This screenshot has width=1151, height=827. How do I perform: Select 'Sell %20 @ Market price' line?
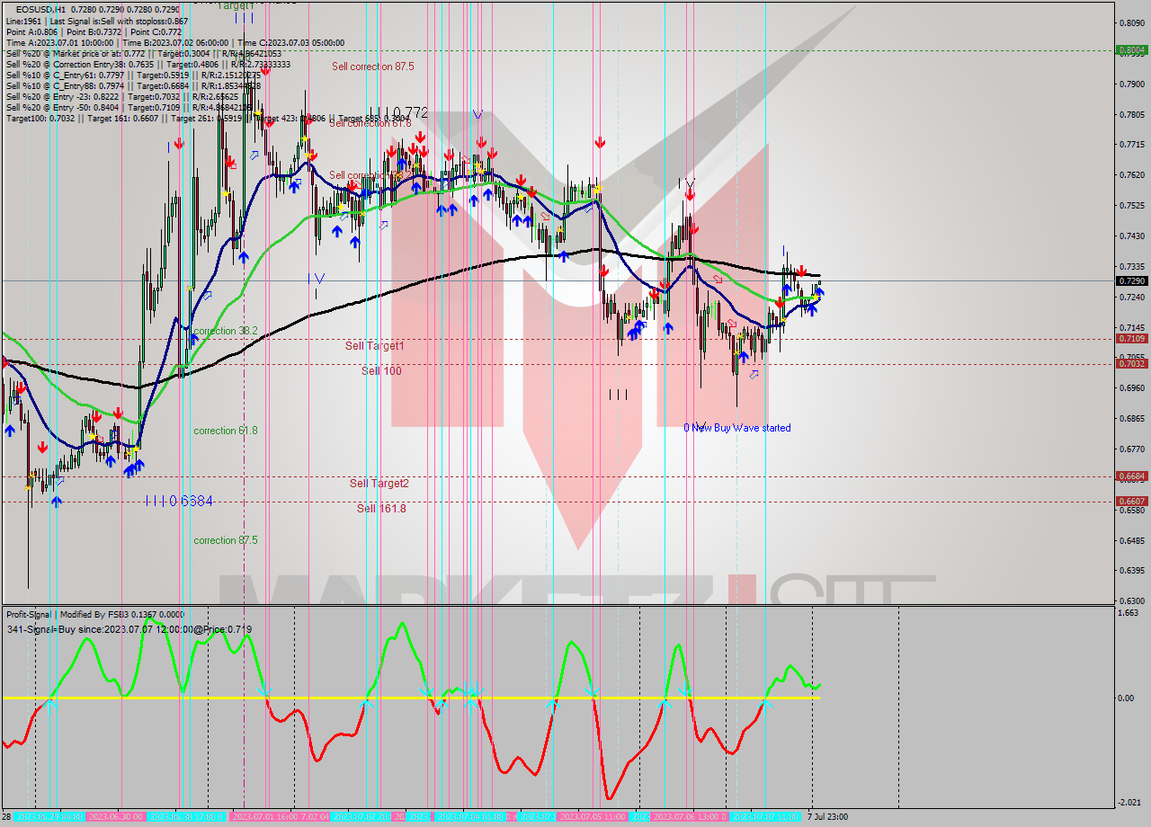[143, 53]
